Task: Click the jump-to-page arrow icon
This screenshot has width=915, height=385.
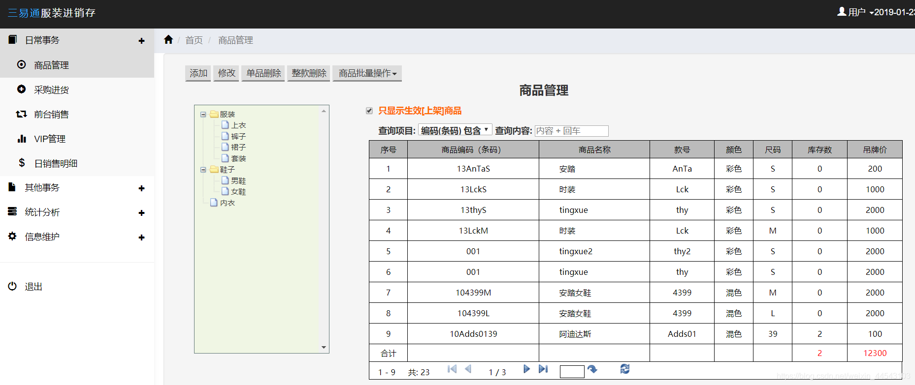Action: coord(592,369)
